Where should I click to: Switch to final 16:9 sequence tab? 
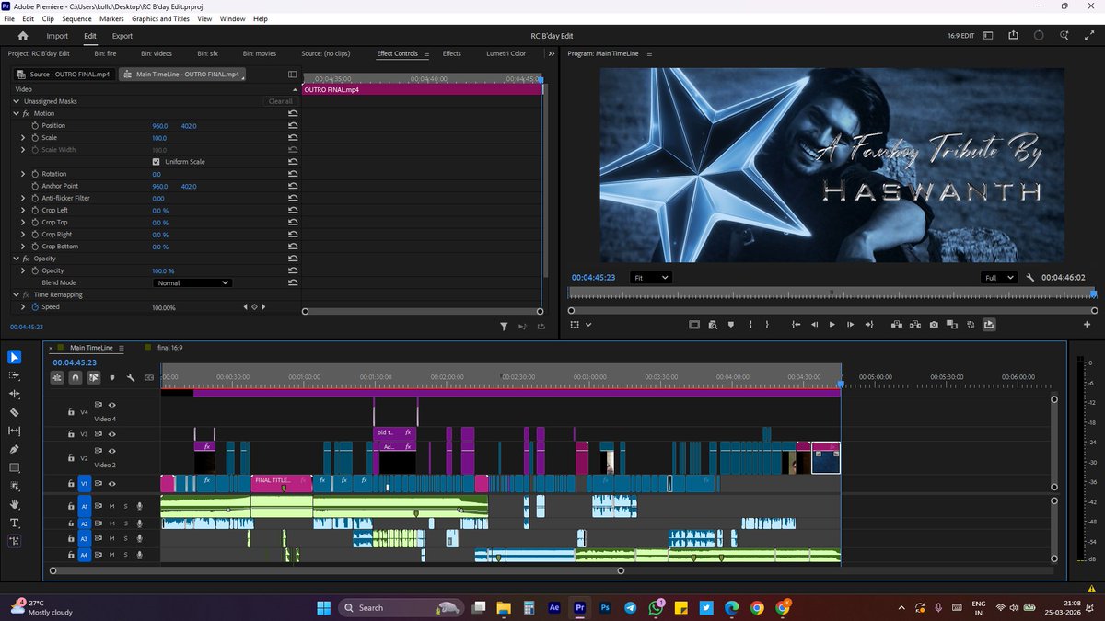[169, 348]
